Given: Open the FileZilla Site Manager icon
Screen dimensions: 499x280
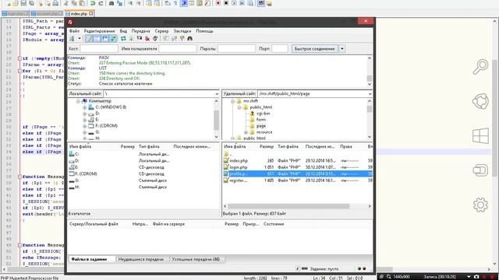Looking at the screenshot, I should pyautogui.click(x=72, y=38).
